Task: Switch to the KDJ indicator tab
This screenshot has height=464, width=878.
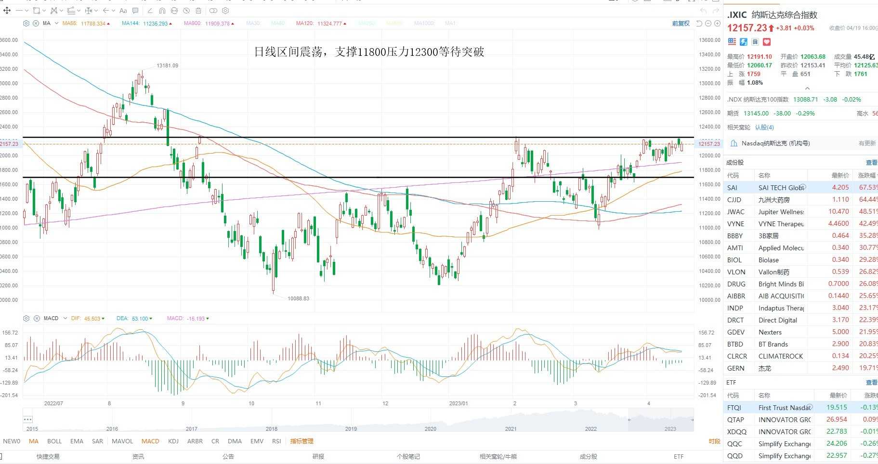Action: pos(173,441)
